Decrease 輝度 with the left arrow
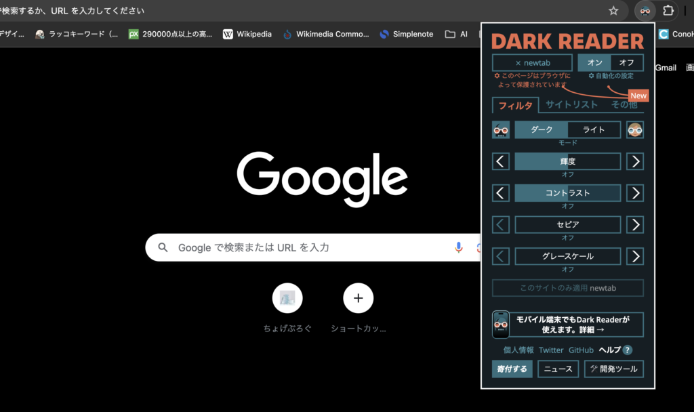694x412 pixels. (501, 161)
